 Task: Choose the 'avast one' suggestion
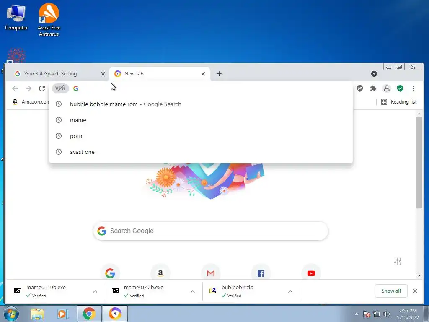[201, 152]
